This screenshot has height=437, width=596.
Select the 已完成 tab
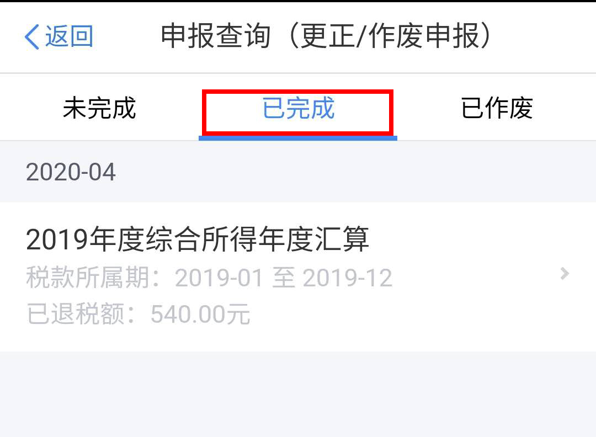[x=298, y=108]
